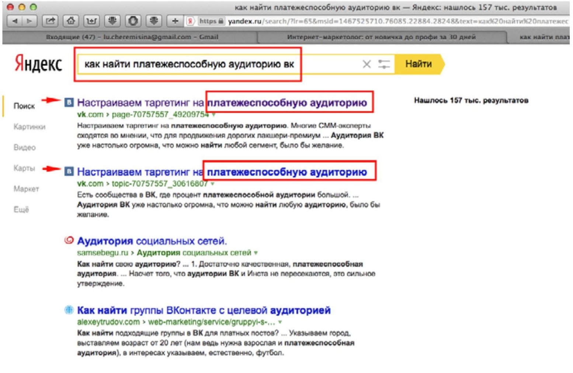573x373 pixels.
Task: Select Картинки in the left sidebar
Action: pos(29,127)
